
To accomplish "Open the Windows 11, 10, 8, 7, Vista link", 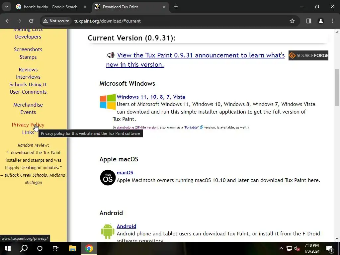I will 151,97.
